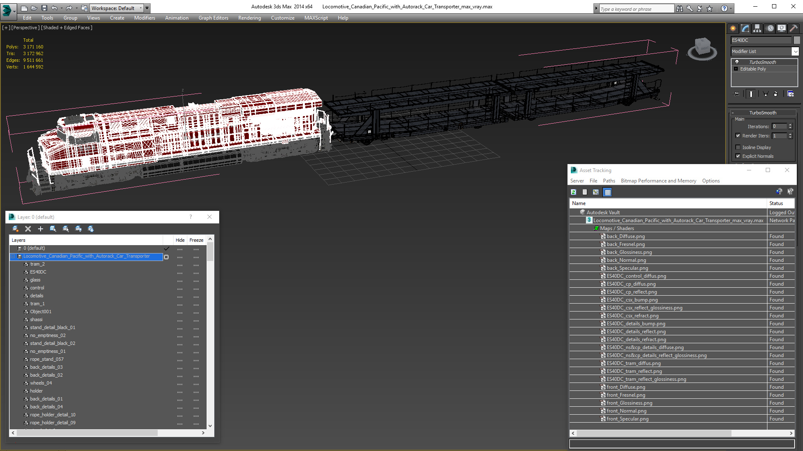Click Create New Layer icon in Layer dialog
Viewport: 803px width, 451px height.
click(15, 229)
